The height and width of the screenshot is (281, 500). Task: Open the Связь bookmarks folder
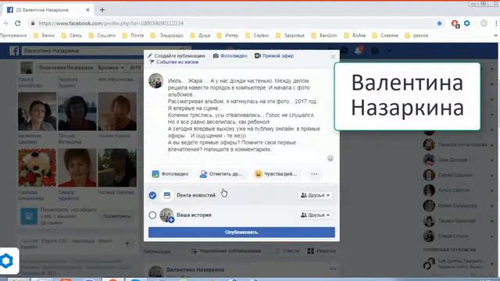pyautogui.click(x=72, y=35)
